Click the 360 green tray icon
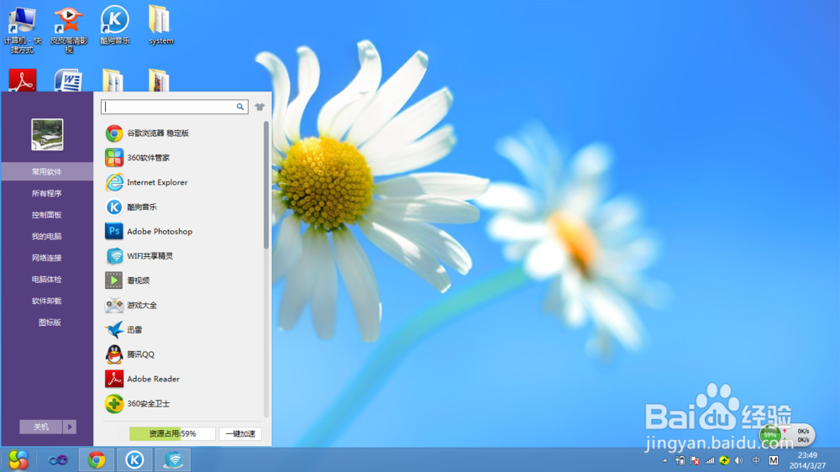 coord(724,460)
